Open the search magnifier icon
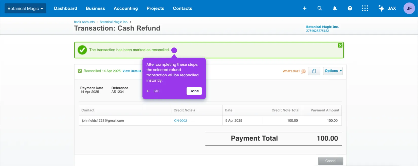Image resolution: width=418 pixels, height=166 pixels. [320, 8]
